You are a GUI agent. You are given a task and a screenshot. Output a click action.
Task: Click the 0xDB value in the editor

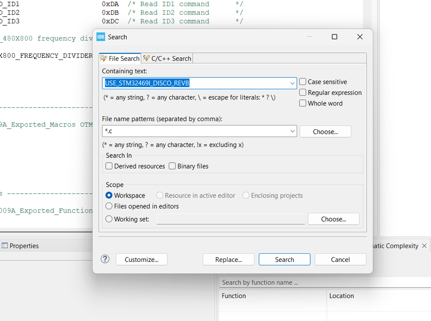110,13
